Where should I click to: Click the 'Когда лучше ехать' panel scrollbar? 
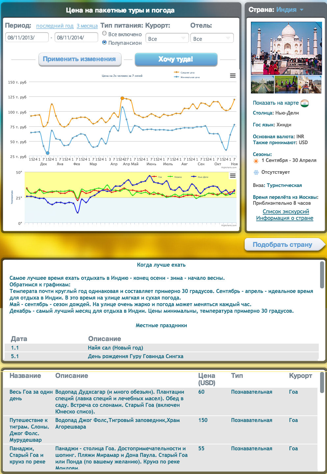coord(322,275)
